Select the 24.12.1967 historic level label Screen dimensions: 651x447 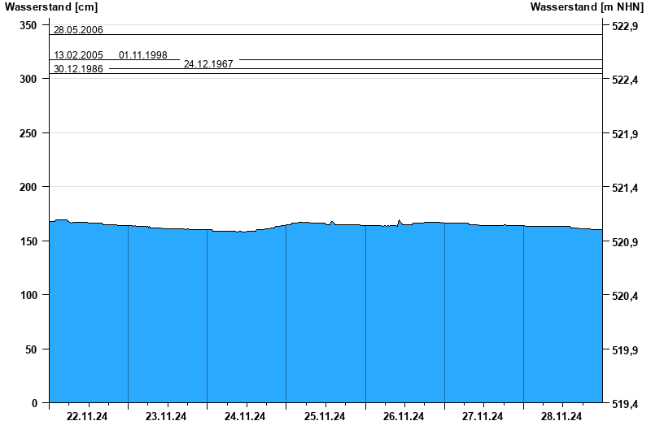(208, 63)
